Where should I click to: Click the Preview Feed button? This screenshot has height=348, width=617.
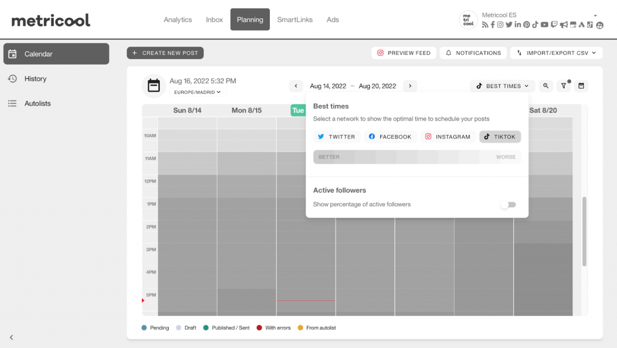tap(404, 52)
